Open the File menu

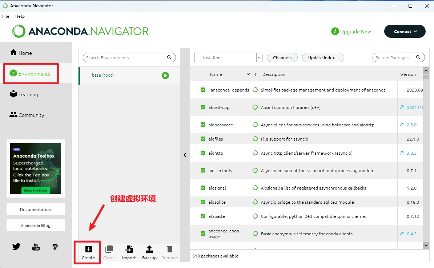(x=6, y=16)
